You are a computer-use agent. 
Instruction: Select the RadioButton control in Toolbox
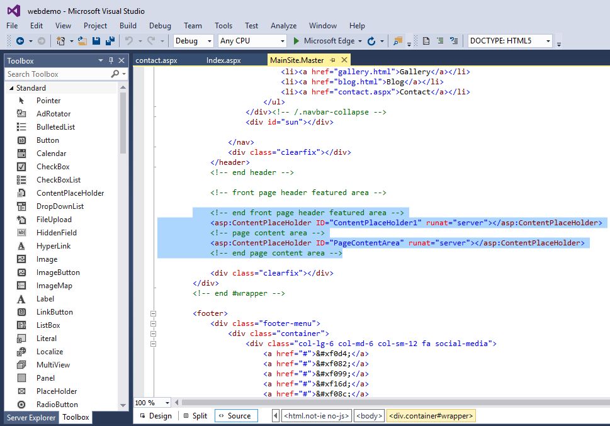coord(57,405)
